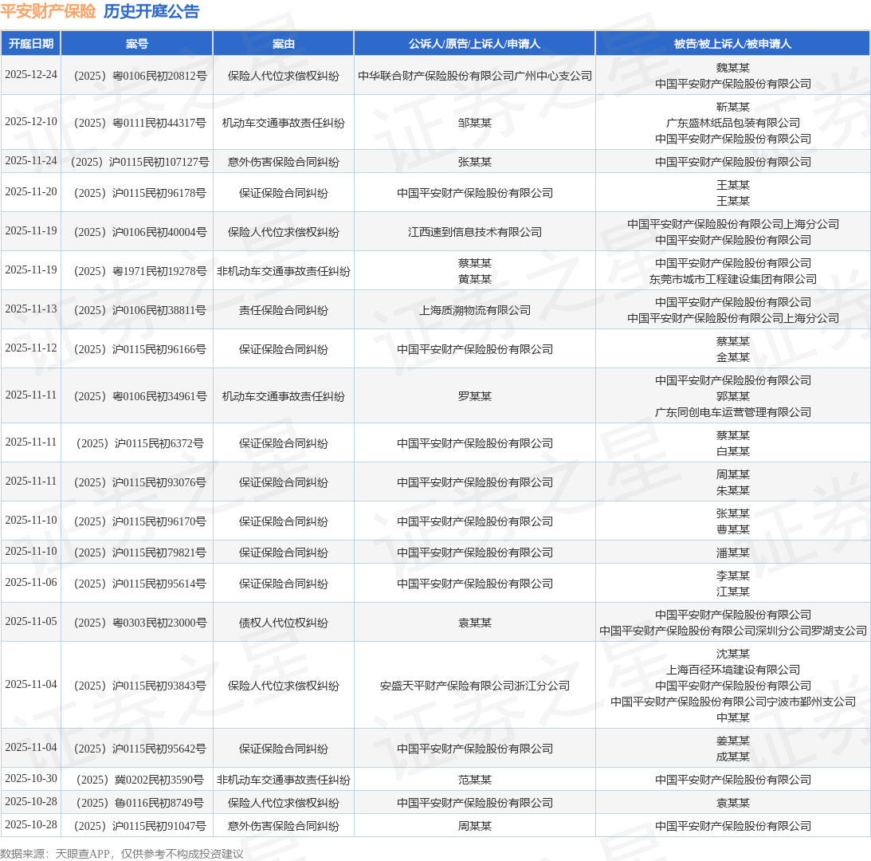Click date 2025-11-06
871x861 pixels.
coord(31,583)
